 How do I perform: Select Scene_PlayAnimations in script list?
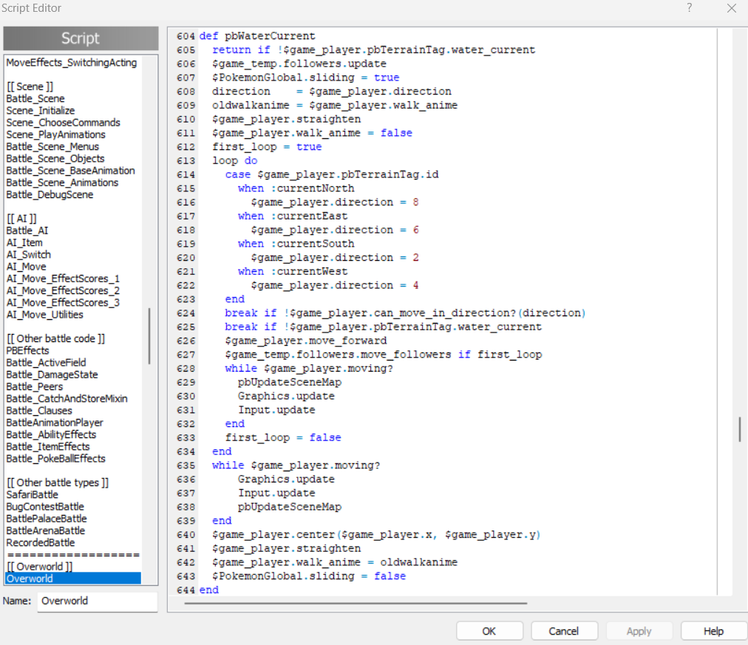[x=56, y=134]
